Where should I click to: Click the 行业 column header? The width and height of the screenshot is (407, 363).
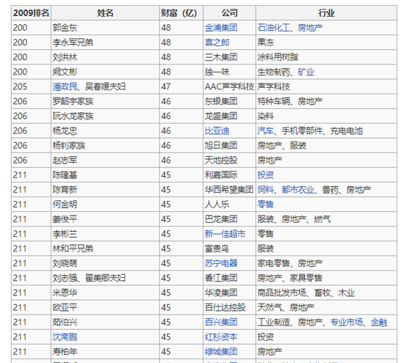click(326, 13)
